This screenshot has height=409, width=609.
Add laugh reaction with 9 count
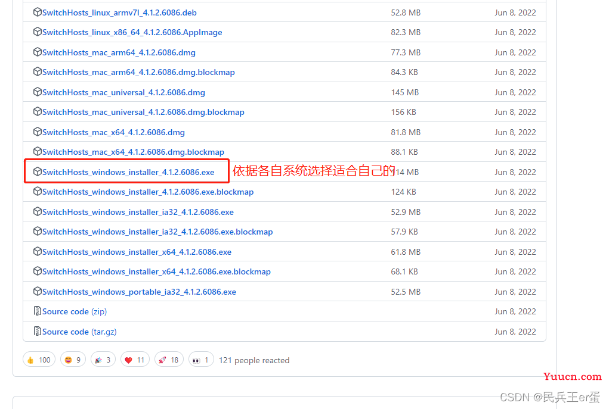(73, 360)
